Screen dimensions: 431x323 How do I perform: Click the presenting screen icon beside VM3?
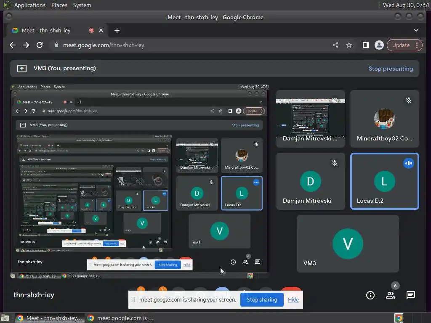pyautogui.click(x=22, y=69)
